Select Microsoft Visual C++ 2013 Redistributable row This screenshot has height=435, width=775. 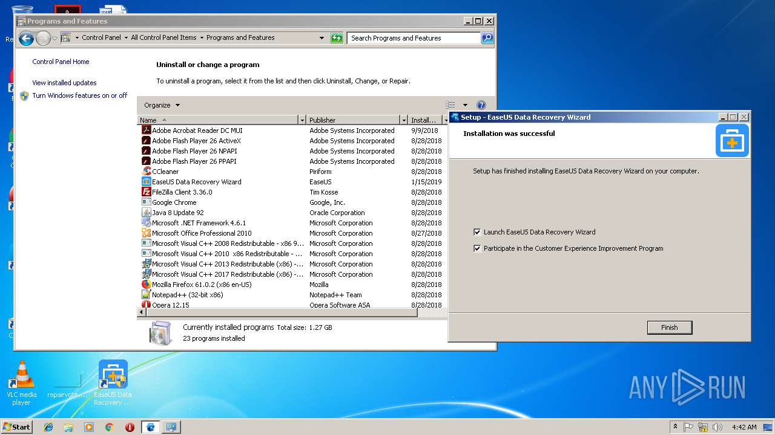click(x=292, y=263)
